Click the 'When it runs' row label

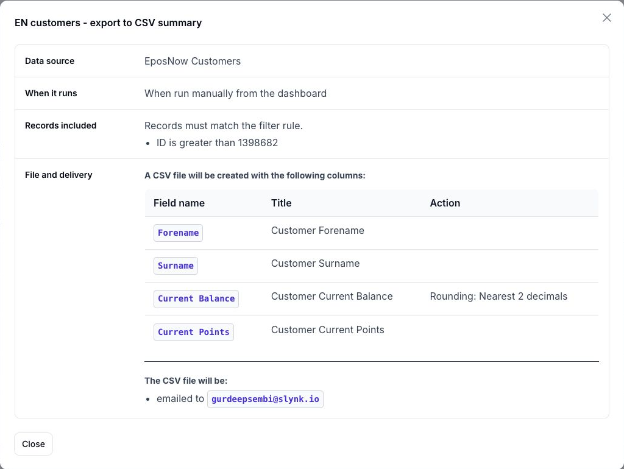[x=51, y=93]
